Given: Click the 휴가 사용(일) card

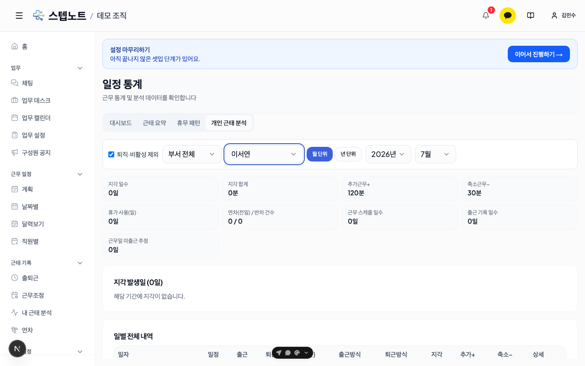Looking at the screenshot, I should click(x=160, y=217).
